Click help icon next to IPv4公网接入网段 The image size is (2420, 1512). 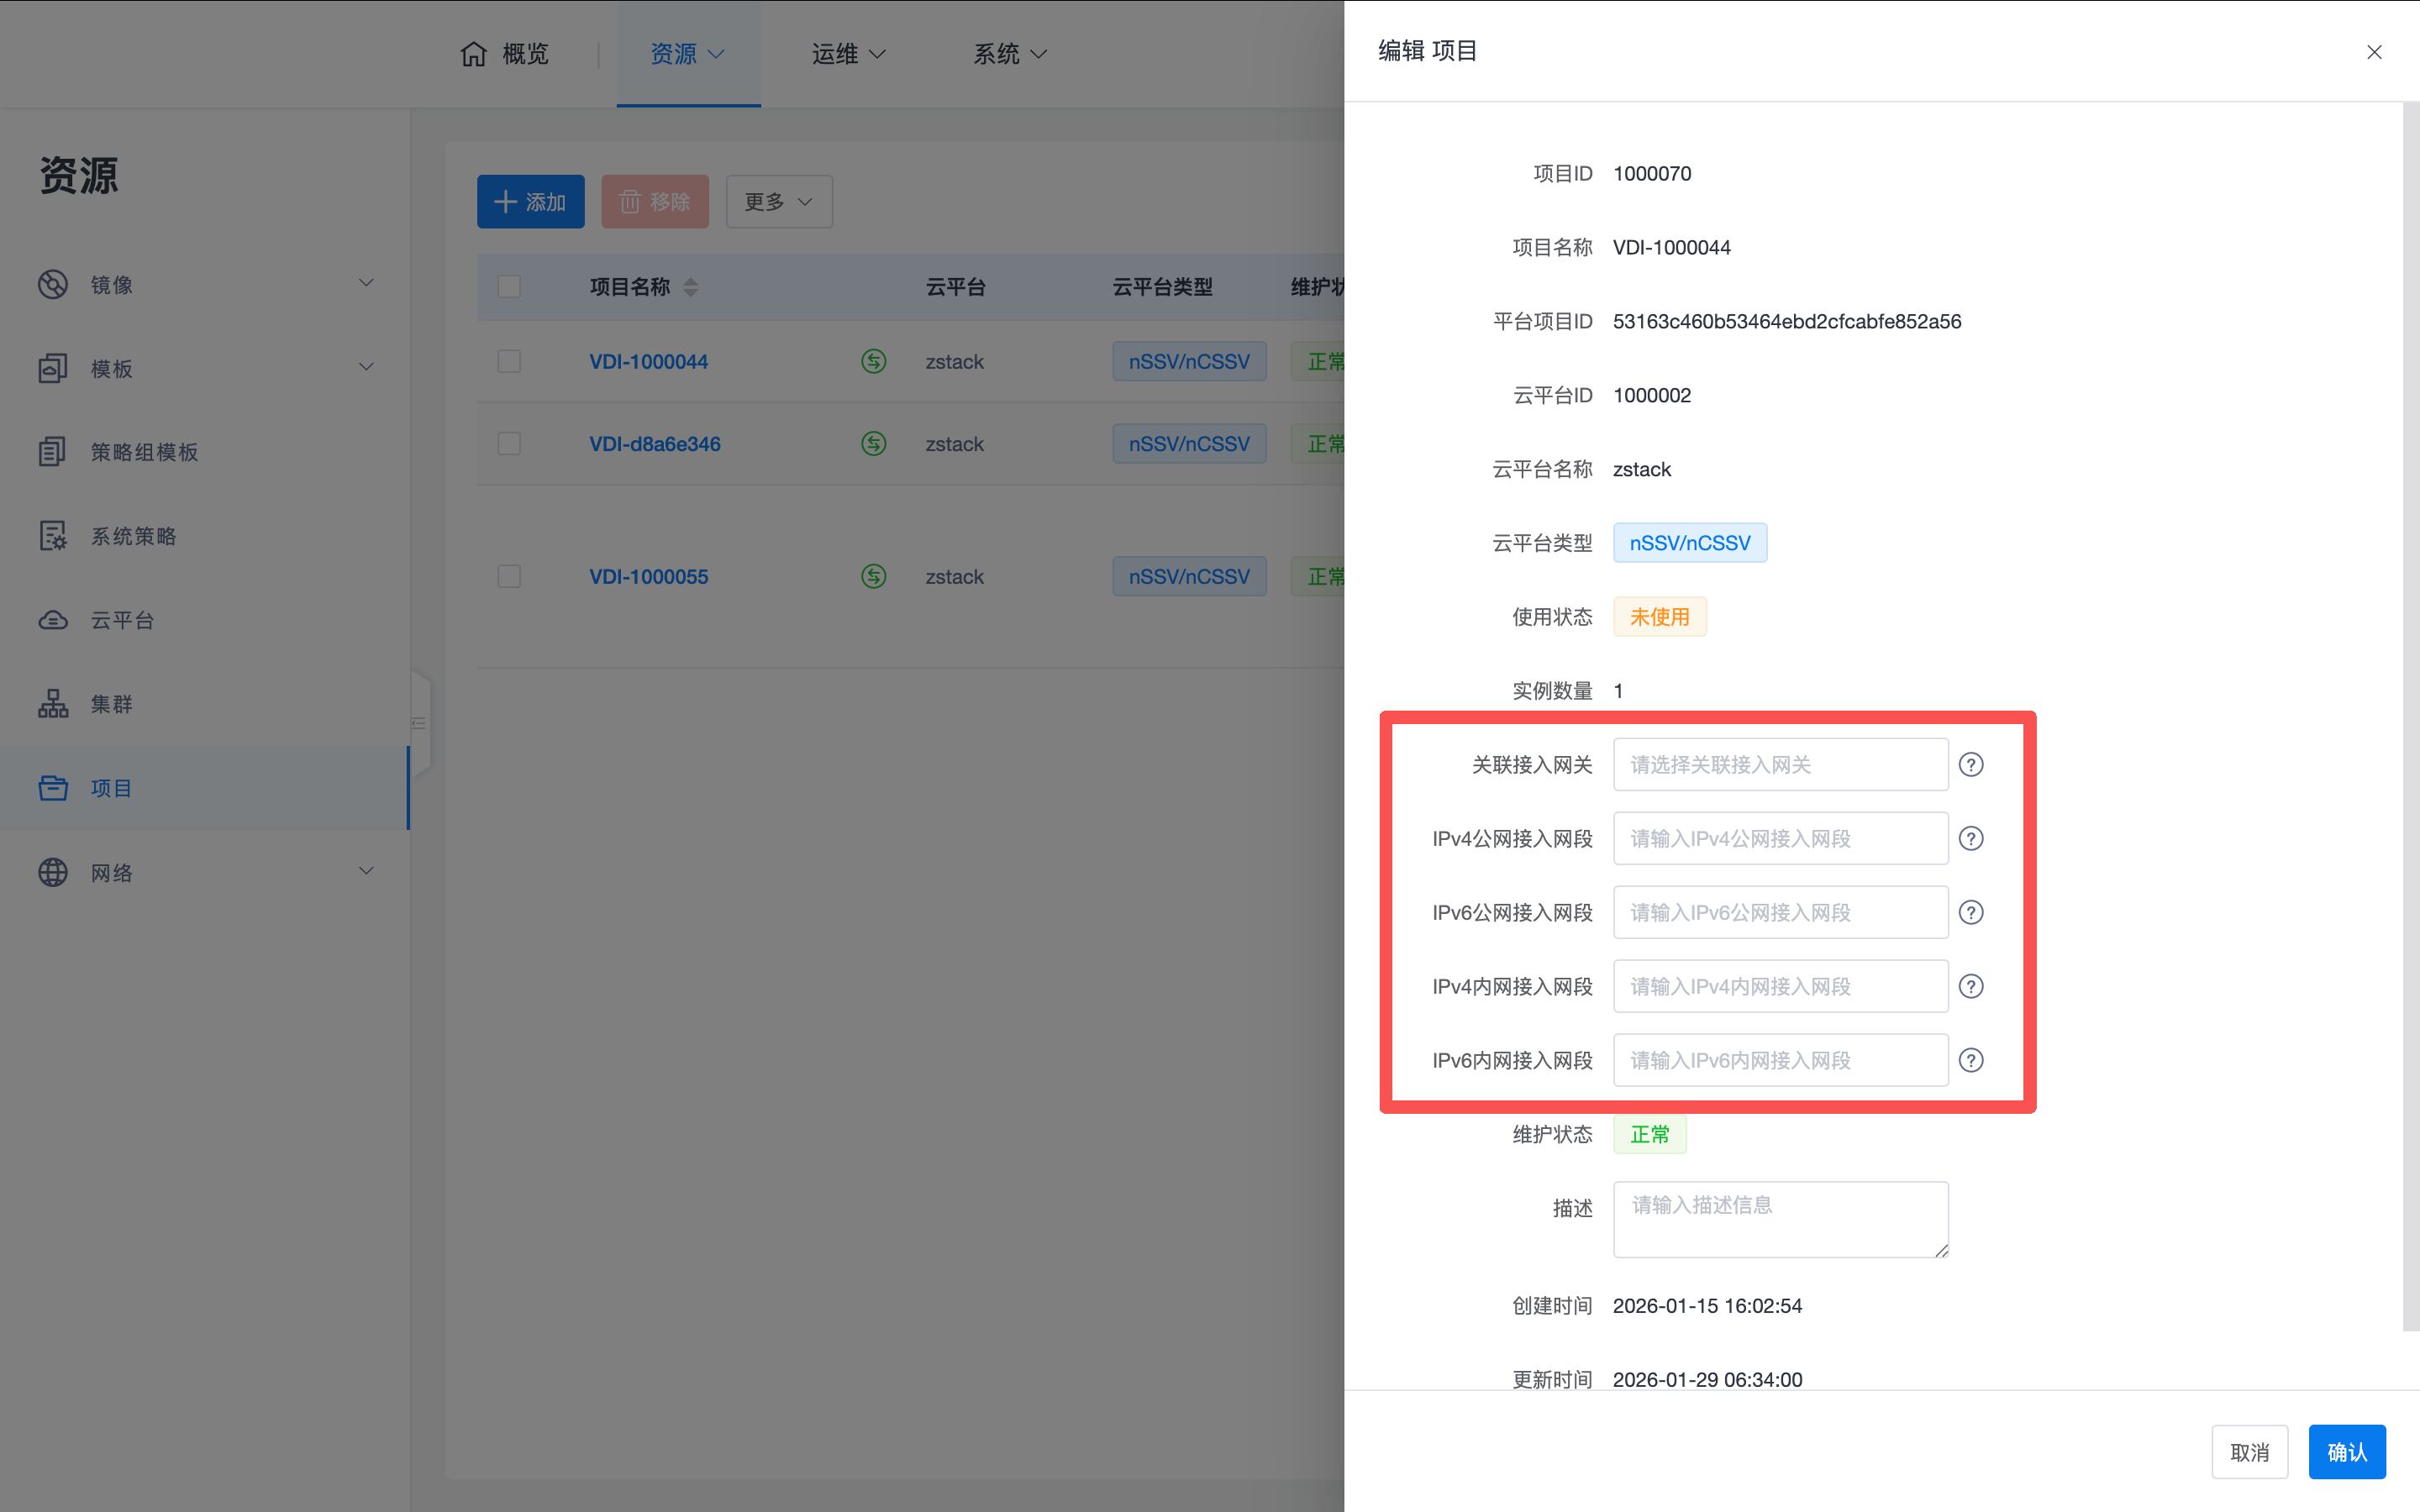pos(1970,839)
